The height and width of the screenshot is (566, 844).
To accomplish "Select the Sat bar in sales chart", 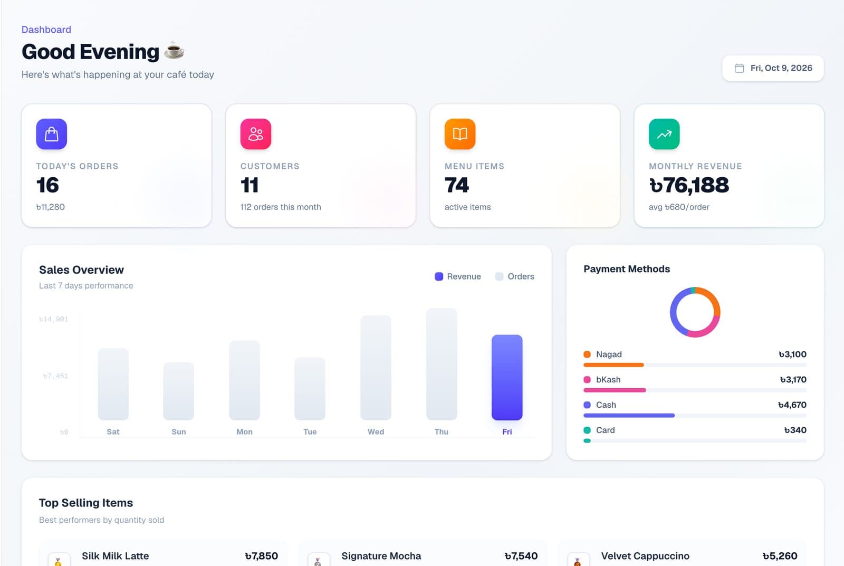I will (x=113, y=384).
